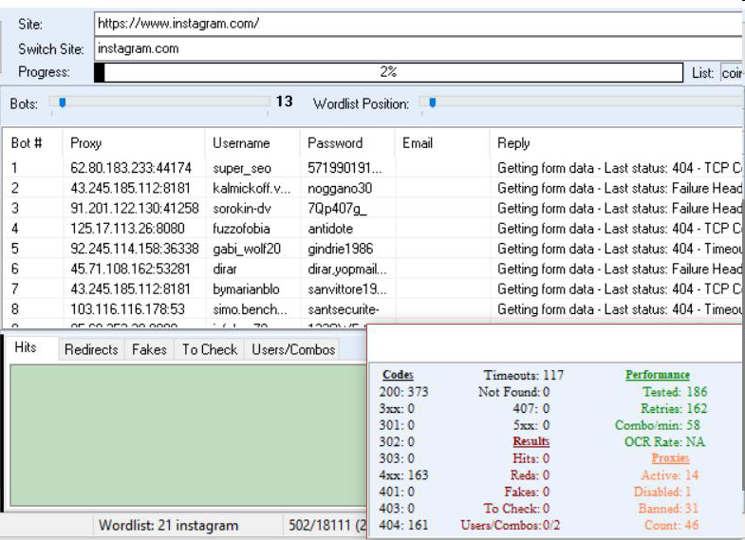This screenshot has width=745, height=540.
Task: Click Wordlist: 21 instagram status entry
Action: pyautogui.click(x=168, y=525)
